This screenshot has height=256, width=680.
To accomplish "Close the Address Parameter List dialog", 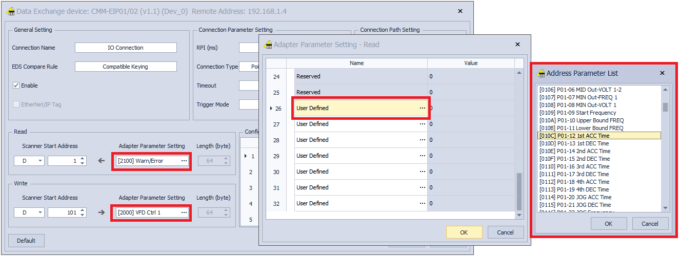I will click(x=662, y=73).
